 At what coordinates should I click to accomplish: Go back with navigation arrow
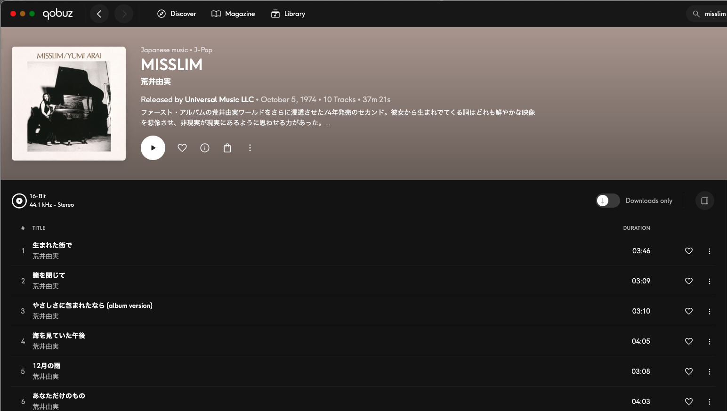pos(99,14)
